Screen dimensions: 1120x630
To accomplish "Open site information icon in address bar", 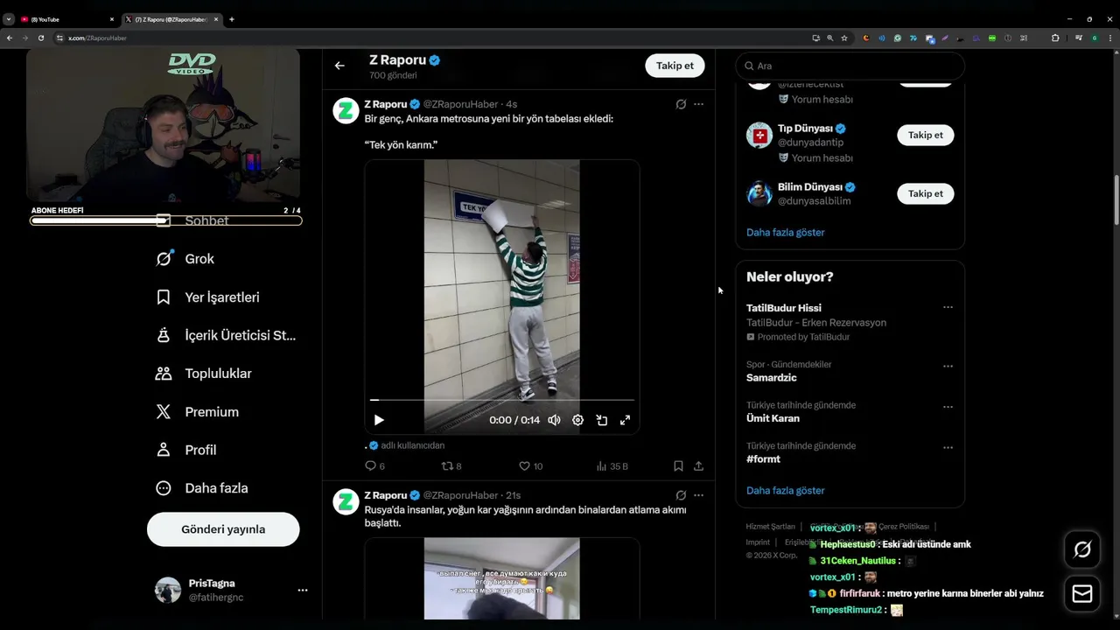I will (x=59, y=38).
